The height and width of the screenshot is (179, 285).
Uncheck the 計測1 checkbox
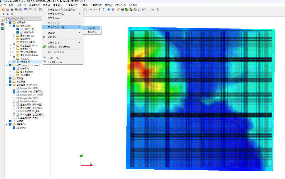tap(14, 128)
